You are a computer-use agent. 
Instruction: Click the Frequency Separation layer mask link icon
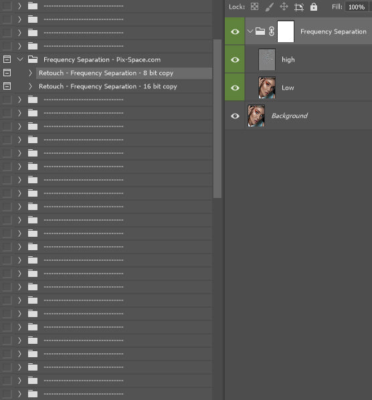pos(272,31)
